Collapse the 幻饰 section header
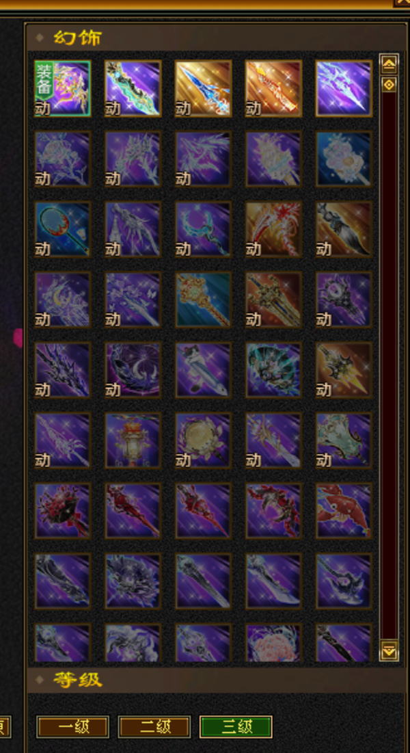This screenshot has width=410, height=753. click(x=216, y=38)
